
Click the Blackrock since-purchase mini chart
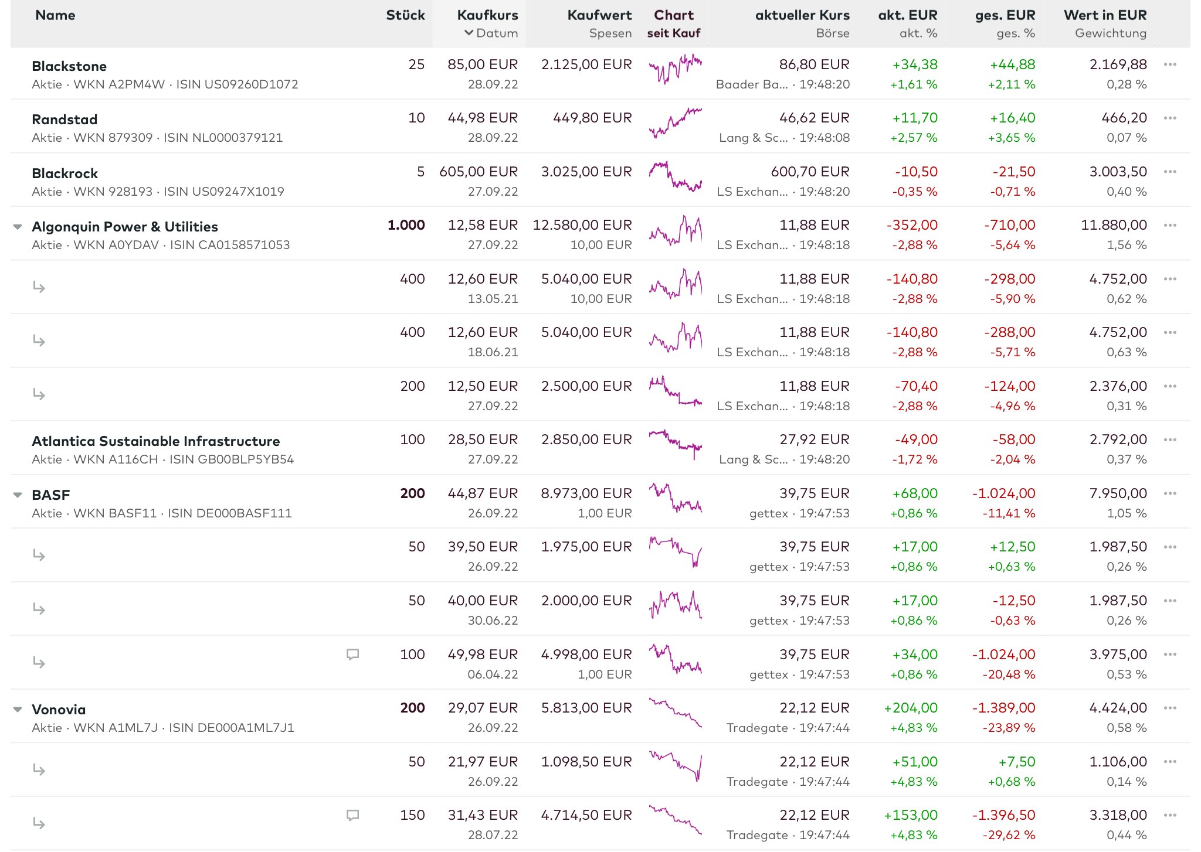675,176
